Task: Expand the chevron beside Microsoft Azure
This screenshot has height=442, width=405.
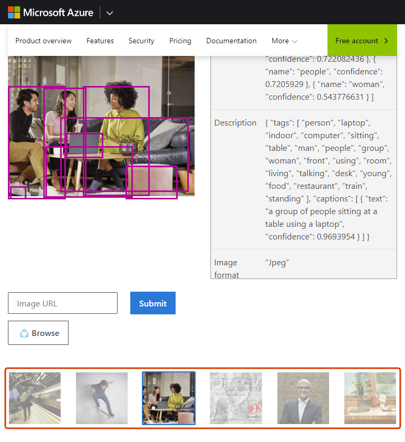Action: [110, 13]
